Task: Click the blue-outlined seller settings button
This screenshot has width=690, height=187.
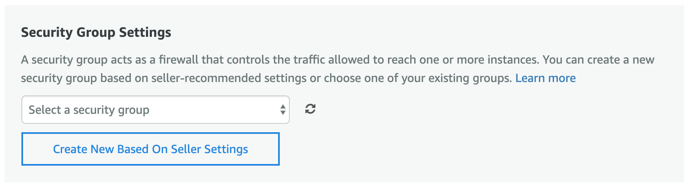Action: point(150,149)
